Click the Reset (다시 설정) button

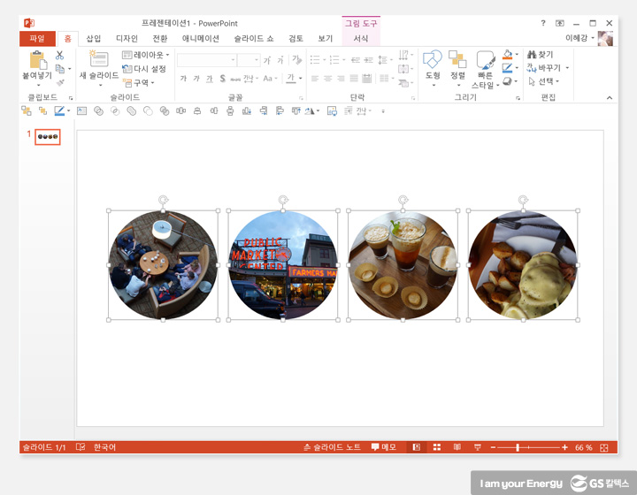[x=144, y=69]
